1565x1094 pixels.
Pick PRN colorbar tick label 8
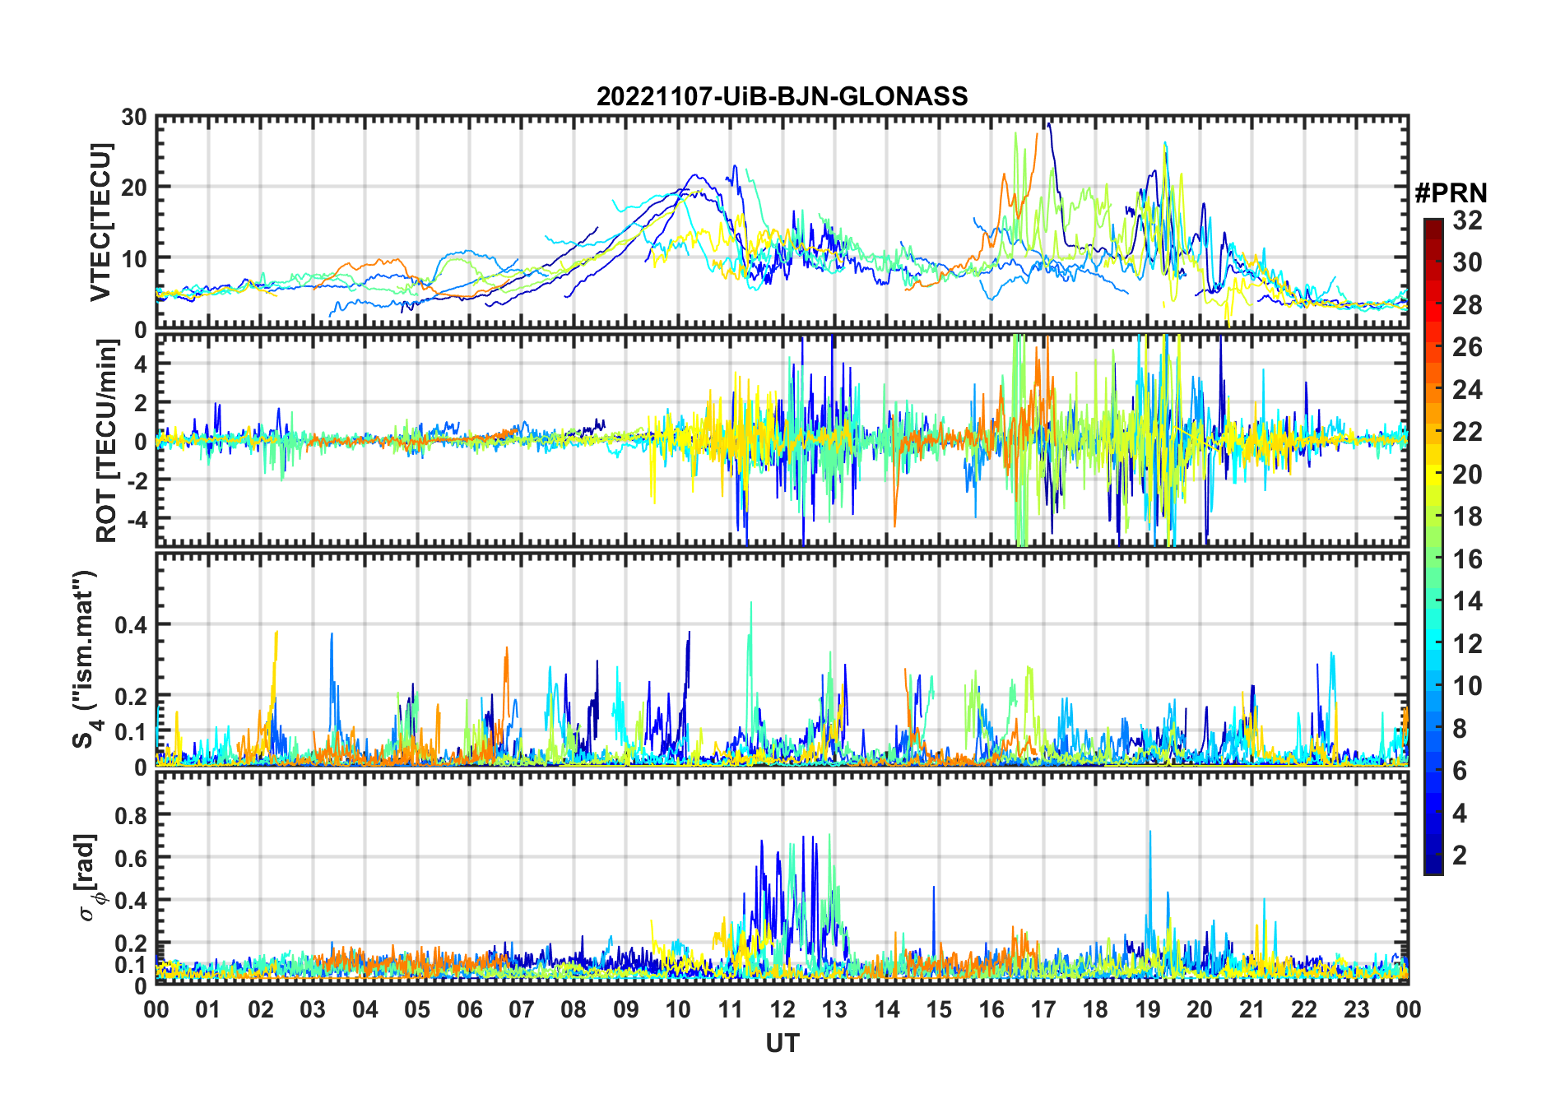pos(1460,729)
